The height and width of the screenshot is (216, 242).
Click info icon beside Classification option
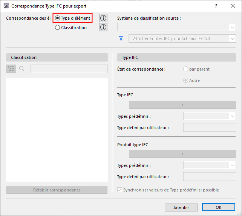[103, 27]
